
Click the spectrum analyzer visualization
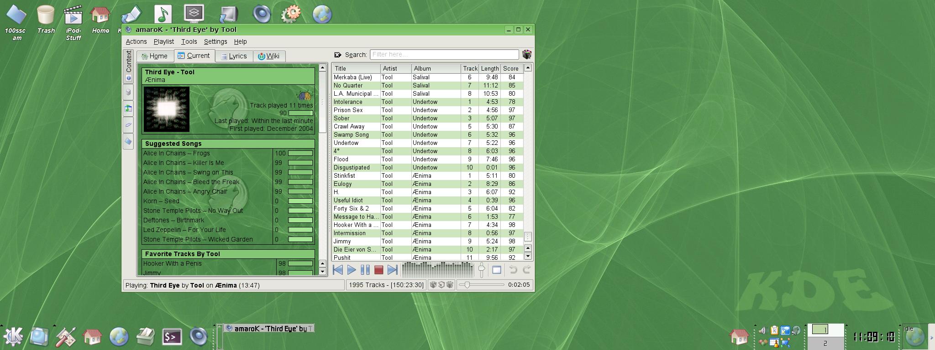437,269
